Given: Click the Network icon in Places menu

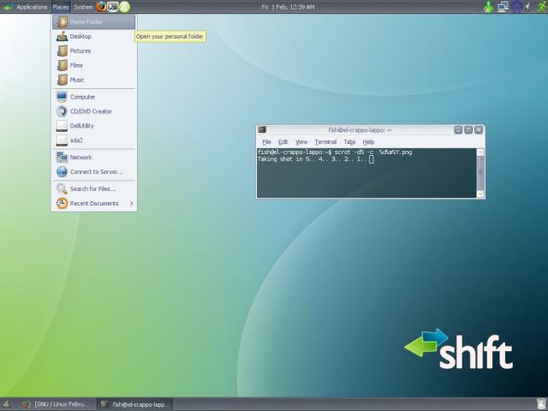Looking at the screenshot, I should click(x=62, y=158).
